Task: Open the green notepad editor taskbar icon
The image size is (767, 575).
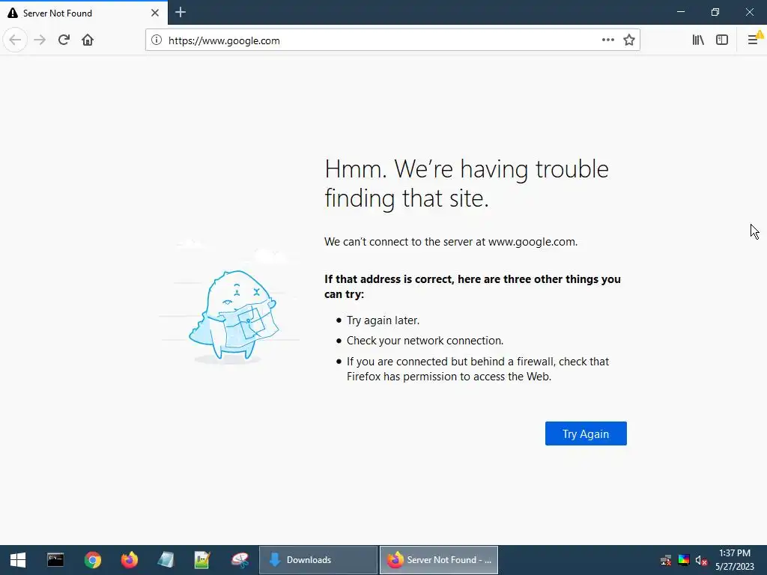Action: click(202, 560)
